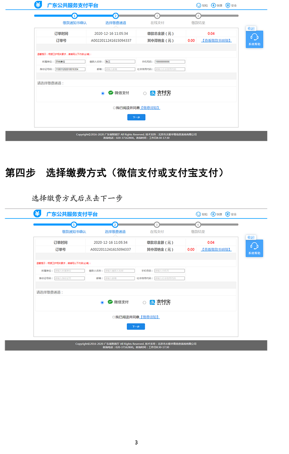The height and width of the screenshot is (454, 289).
Task: Click the 轻松 smiley icon in the blank-form screenshot
Action: pyautogui.click(x=198, y=214)
